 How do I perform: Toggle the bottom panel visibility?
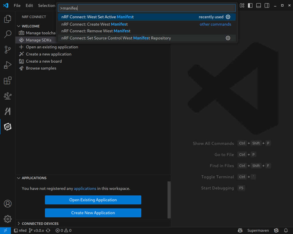259,5
